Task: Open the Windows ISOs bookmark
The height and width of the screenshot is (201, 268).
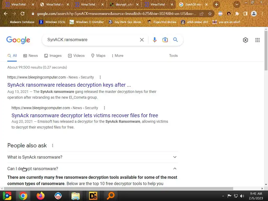Action: (x=52, y=22)
